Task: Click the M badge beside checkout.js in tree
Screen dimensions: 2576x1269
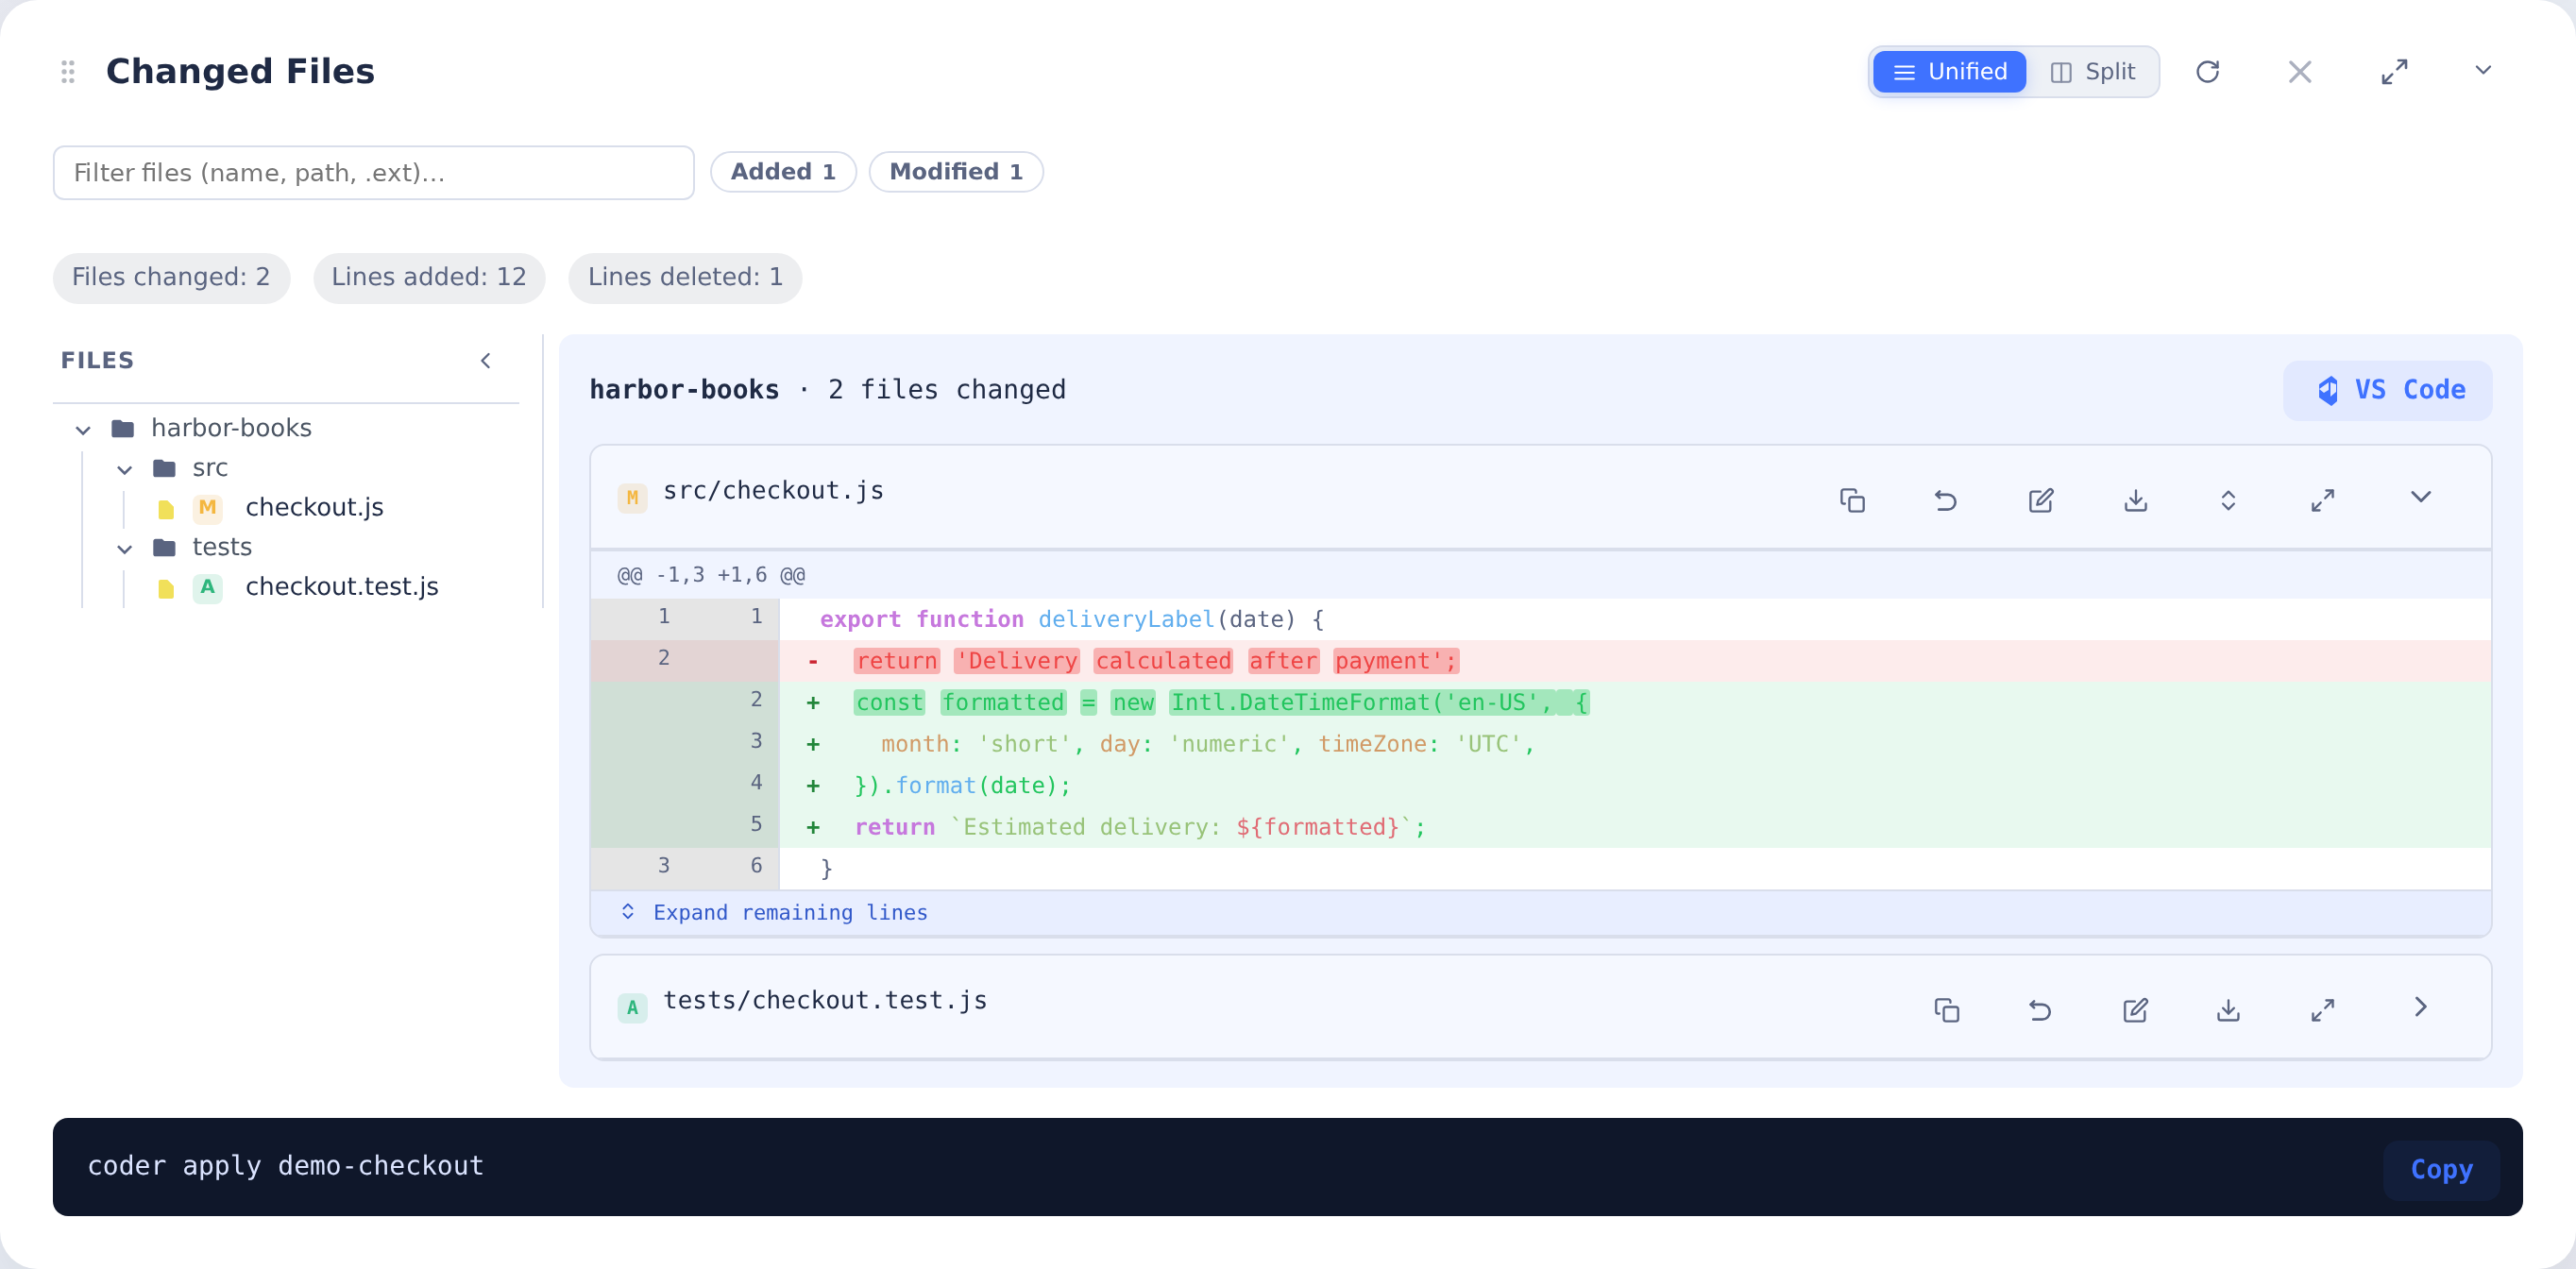Action: pos(207,508)
